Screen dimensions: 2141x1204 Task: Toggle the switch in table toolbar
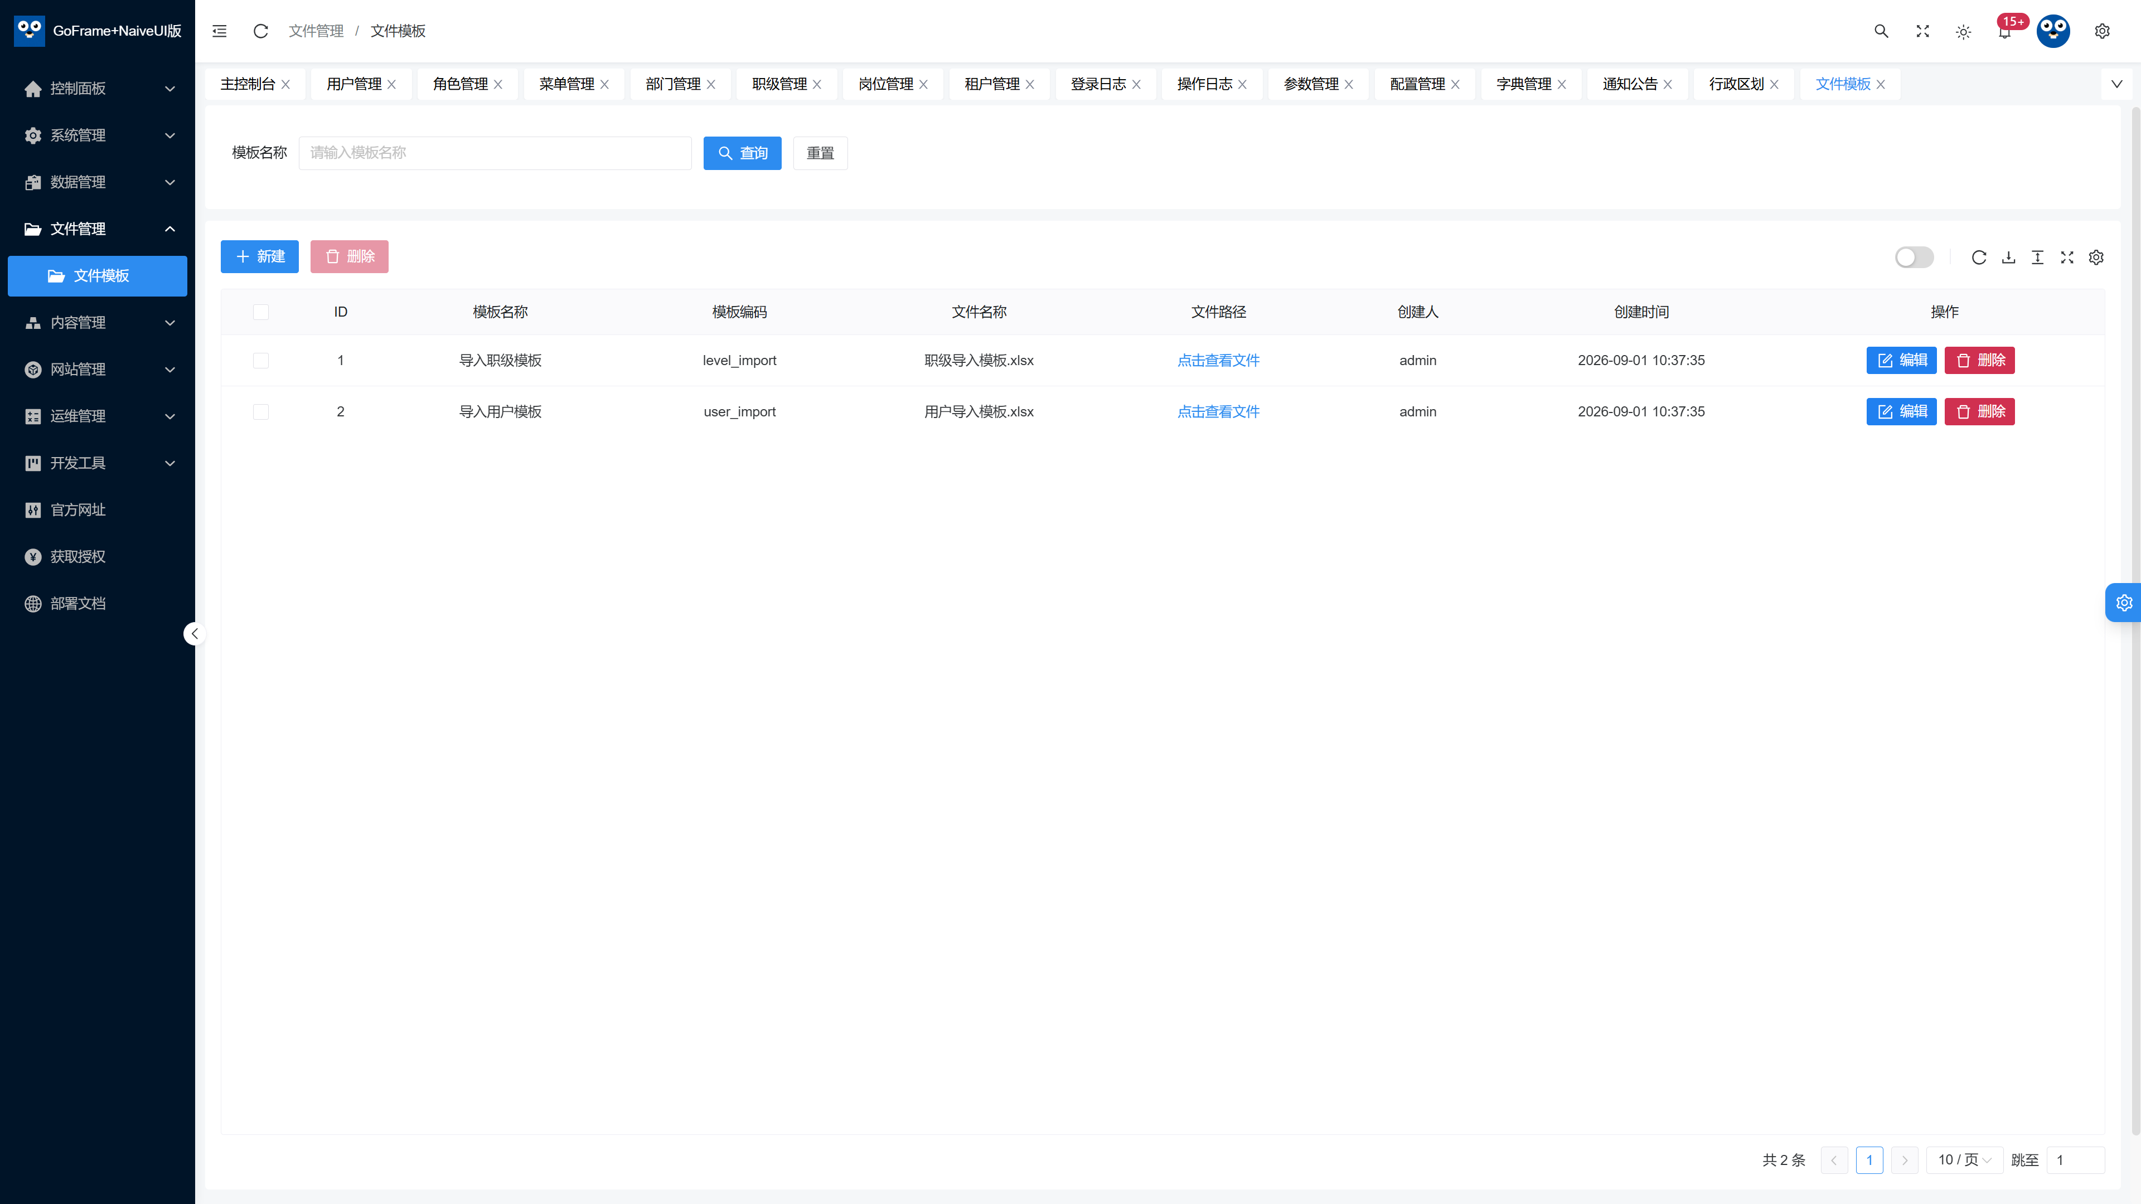(1914, 258)
